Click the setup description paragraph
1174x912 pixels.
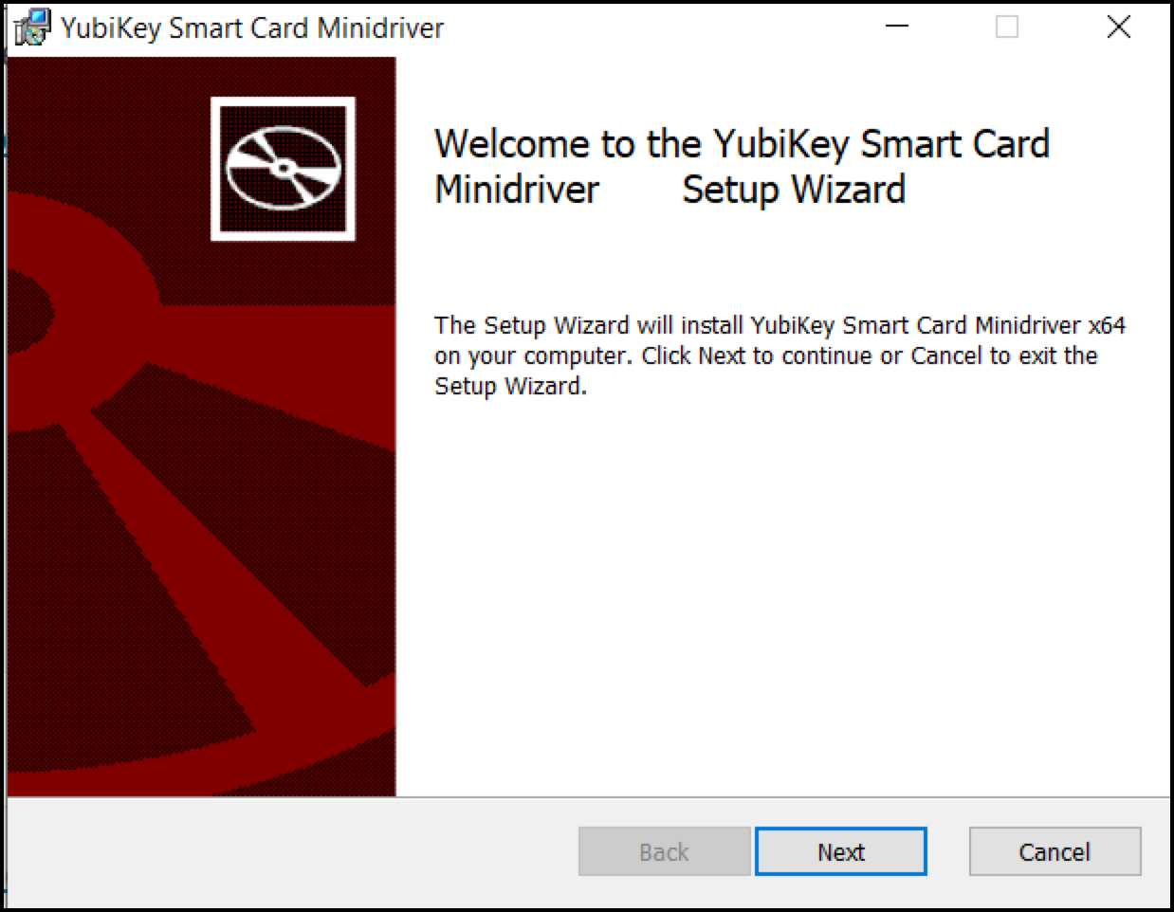click(778, 356)
